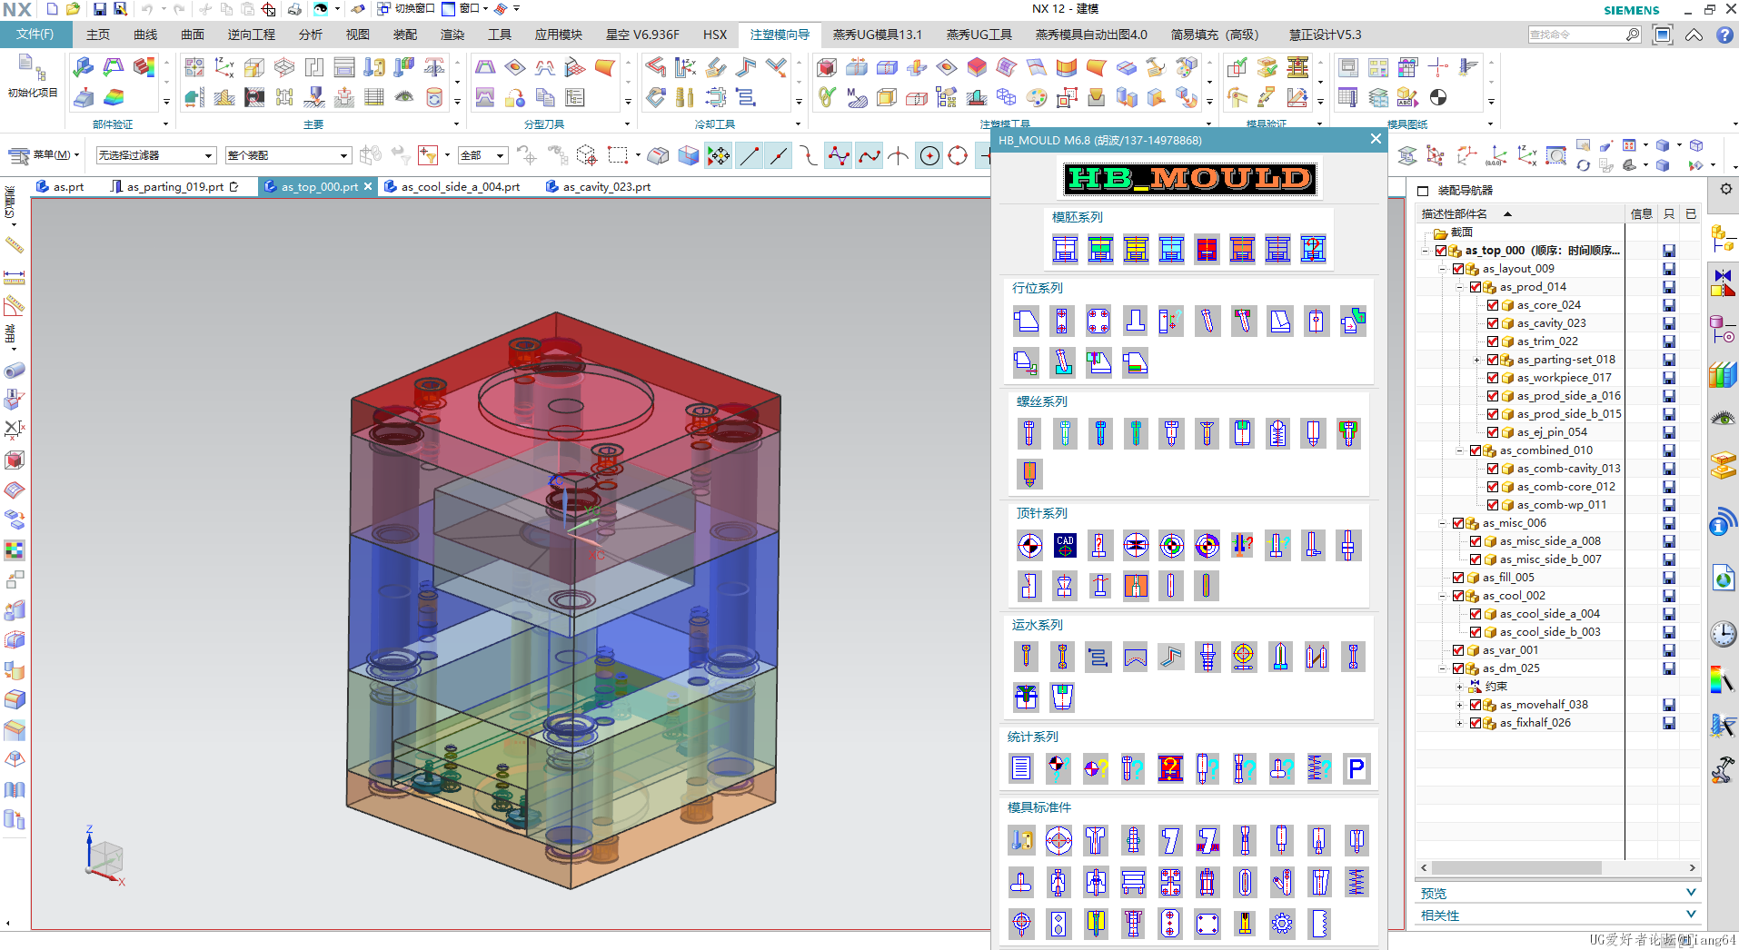Uncheck as_core_024 checkbox
This screenshot has width=1739, height=950.
(x=1493, y=305)
